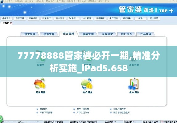Open the 库存上限报警 link
This screenshot has width=177, height=123.
tap(83, 109)
